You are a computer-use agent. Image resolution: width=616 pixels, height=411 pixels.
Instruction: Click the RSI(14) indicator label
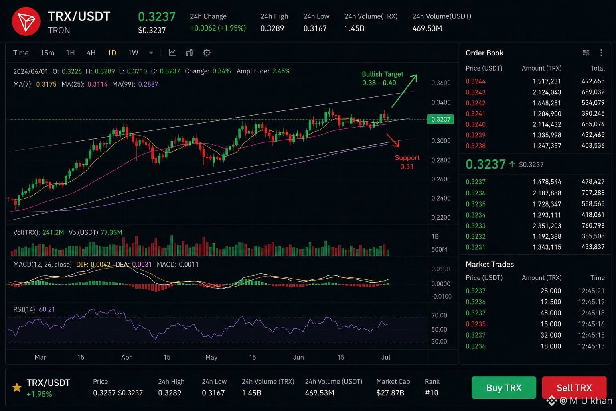click(24, 309)
